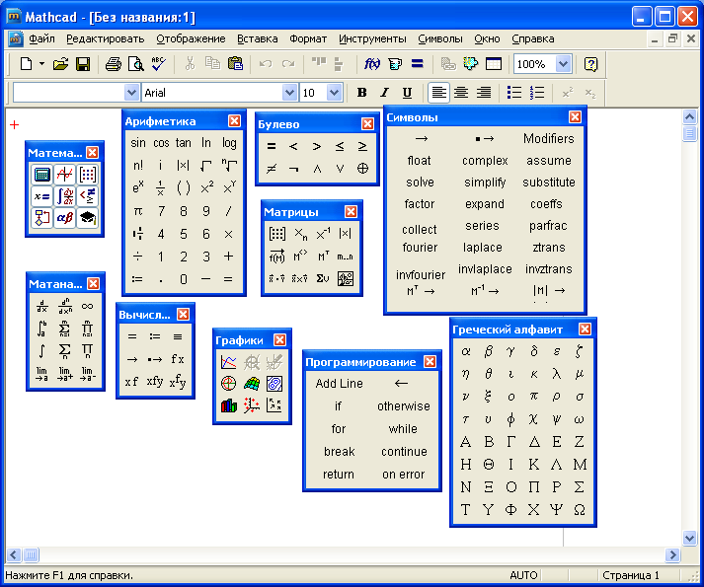Open the zoom 100% dropdown
The image size is (704, 587).
coord(563,64)
